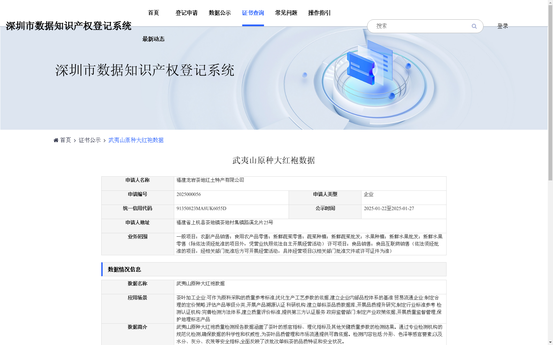Click the 应用场景 label cell
The width and height of the screenshot is (553, 345).
(138, 309)
